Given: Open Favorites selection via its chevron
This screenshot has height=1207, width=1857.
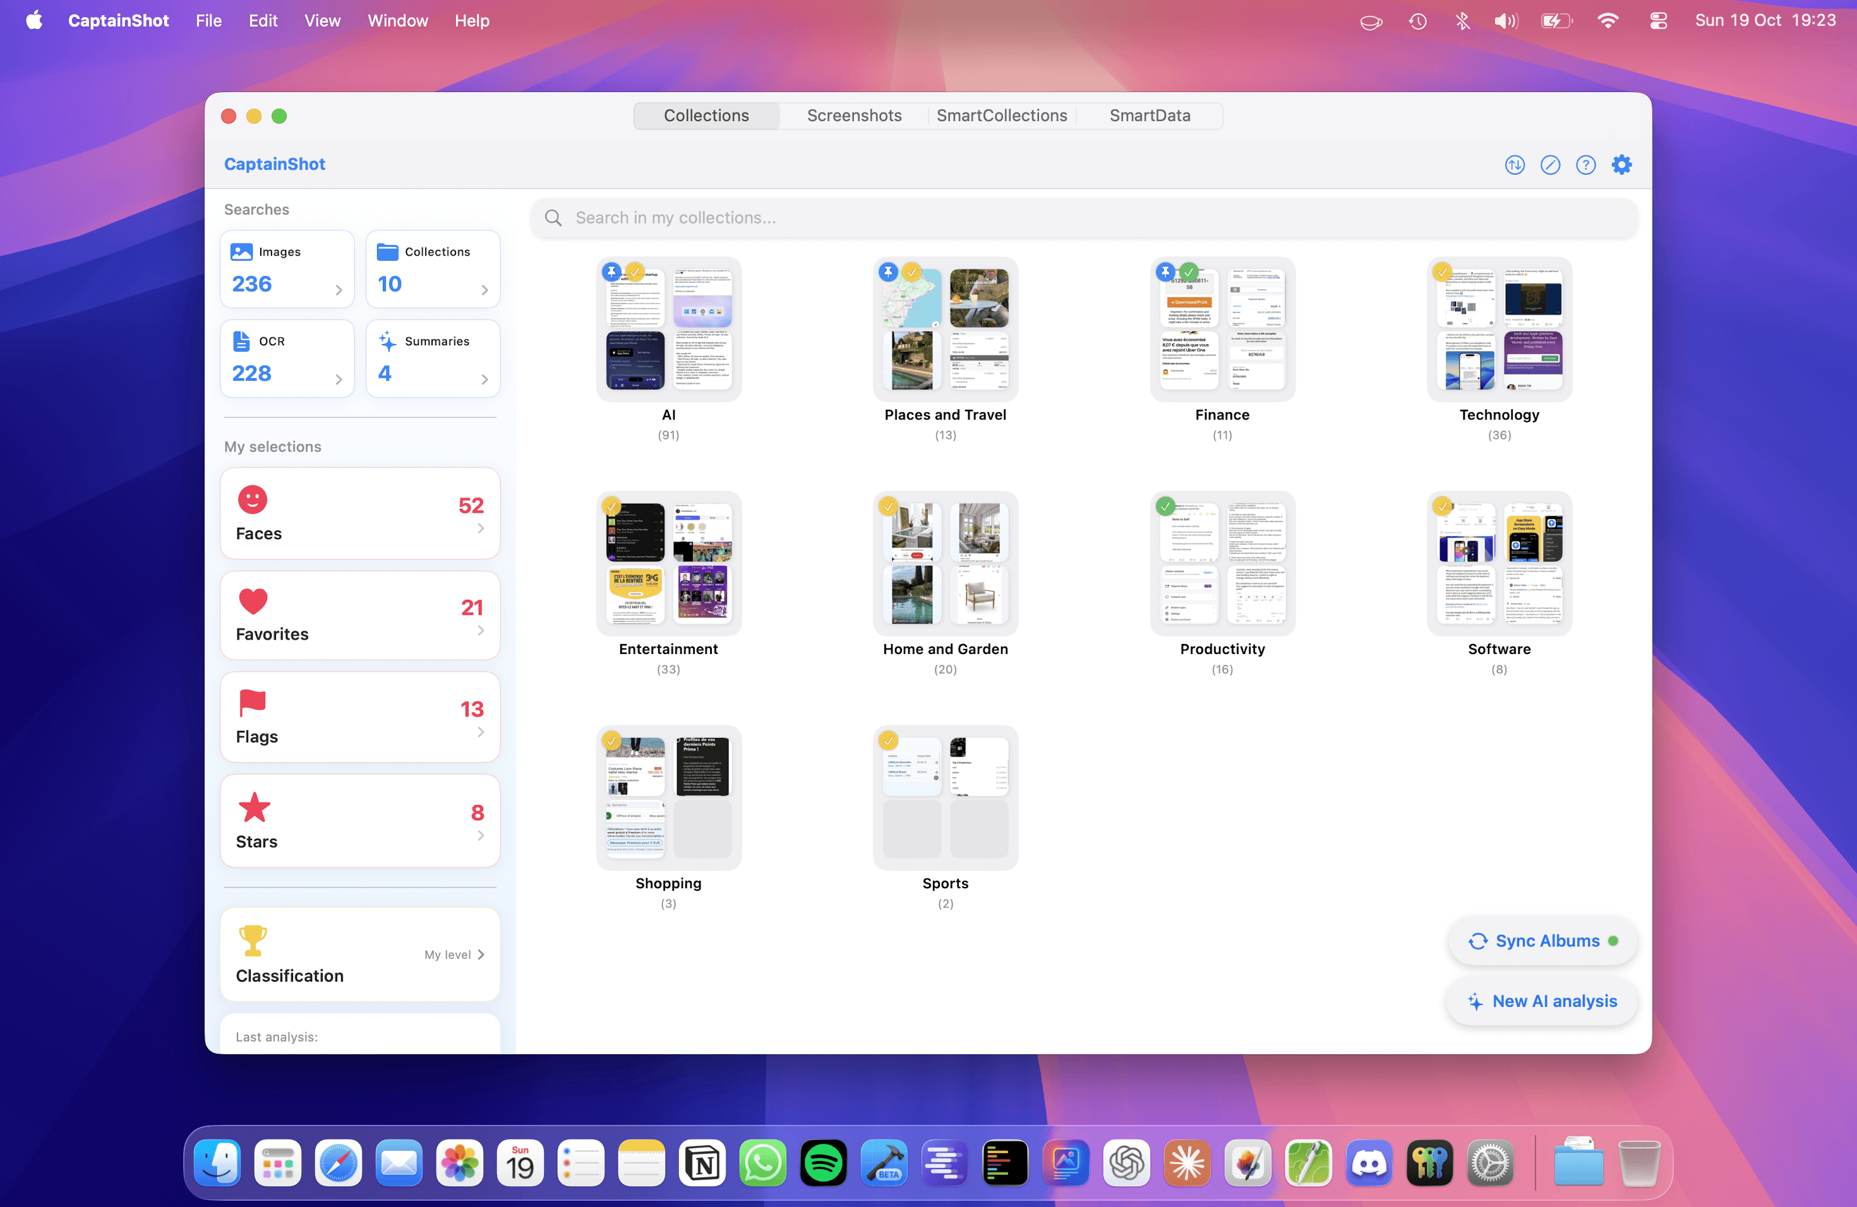Looking at the screenshot, I should 481,630.
